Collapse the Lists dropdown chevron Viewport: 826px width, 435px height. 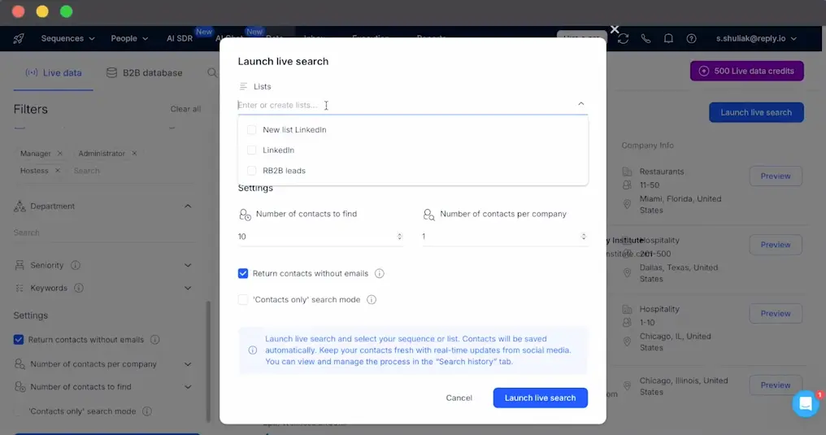(581, 104)
